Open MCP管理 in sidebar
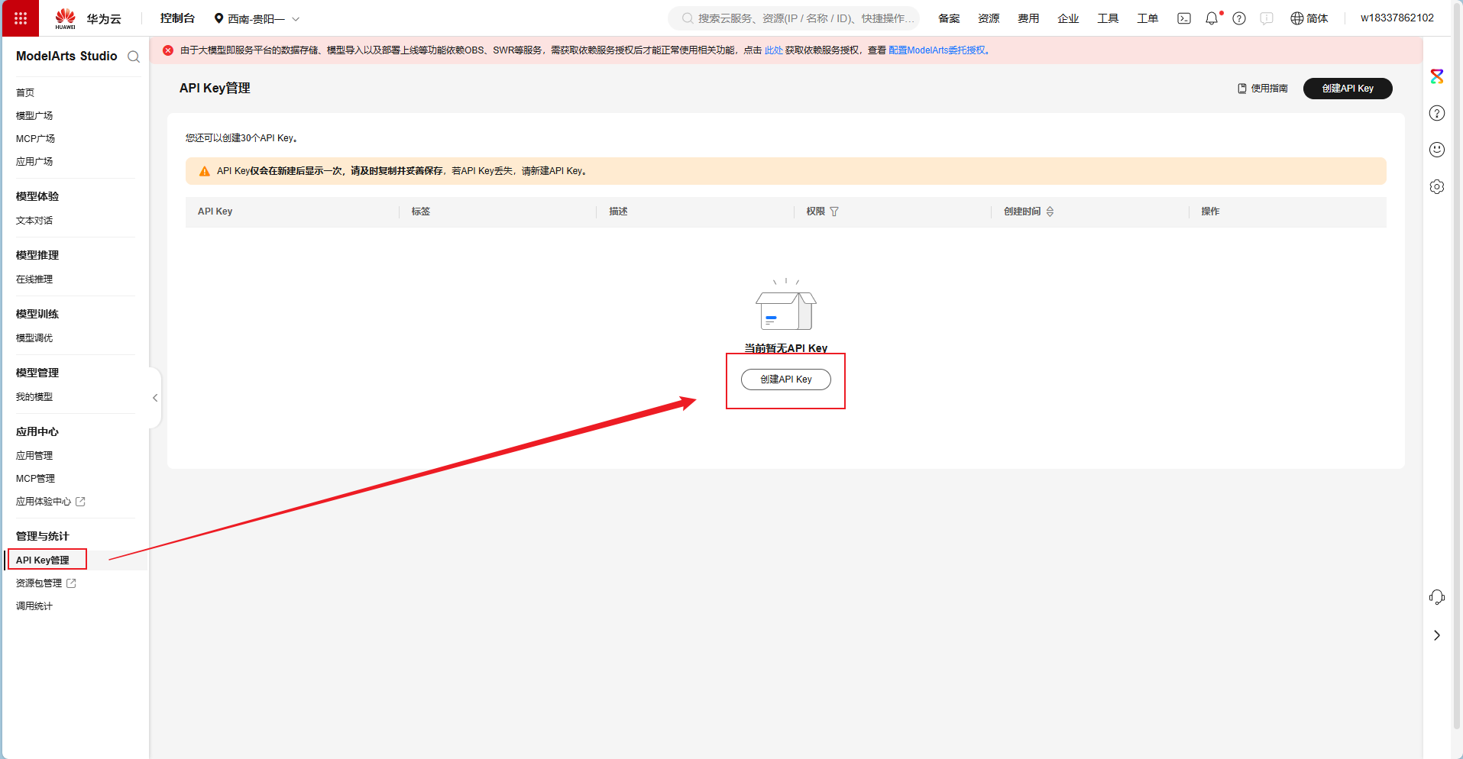This screenshot has height=759, width=1463. coord(35,478)
